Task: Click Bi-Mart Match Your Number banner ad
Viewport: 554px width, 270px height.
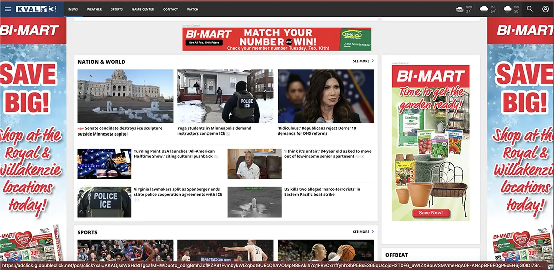Action: pyautogui.click(x=276, y=39)
